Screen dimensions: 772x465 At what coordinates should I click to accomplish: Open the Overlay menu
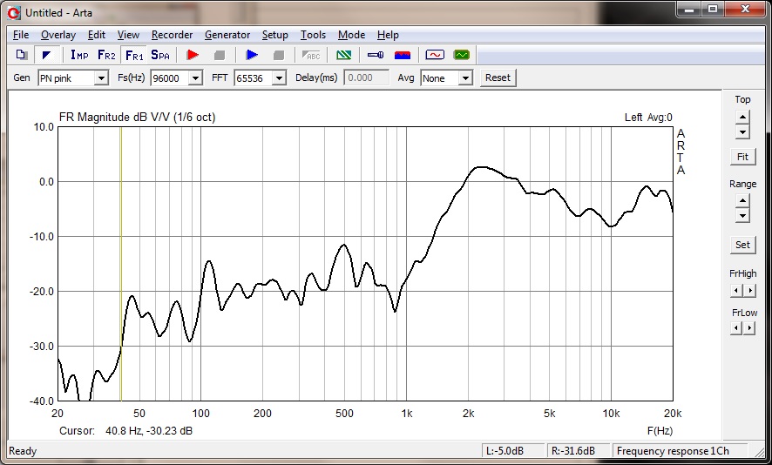tap(58, 35)
